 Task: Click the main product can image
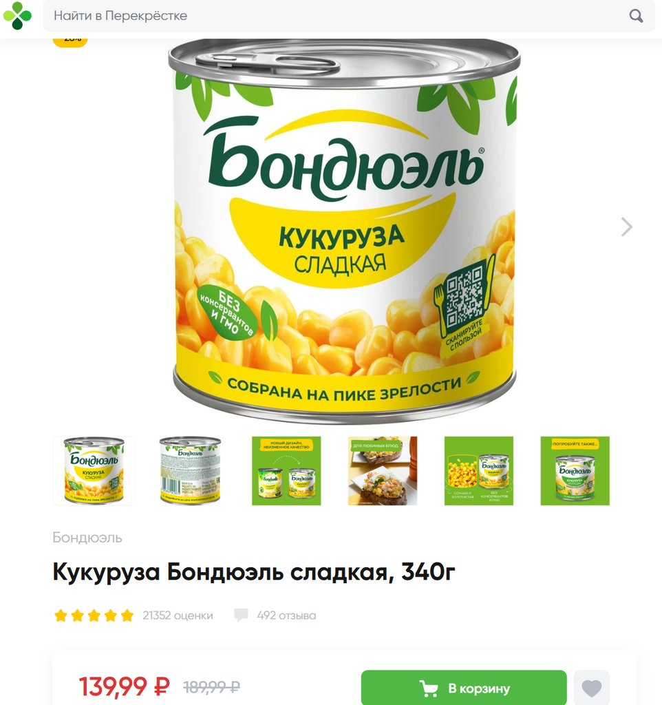pyautogui.click(x=344, y=231)
